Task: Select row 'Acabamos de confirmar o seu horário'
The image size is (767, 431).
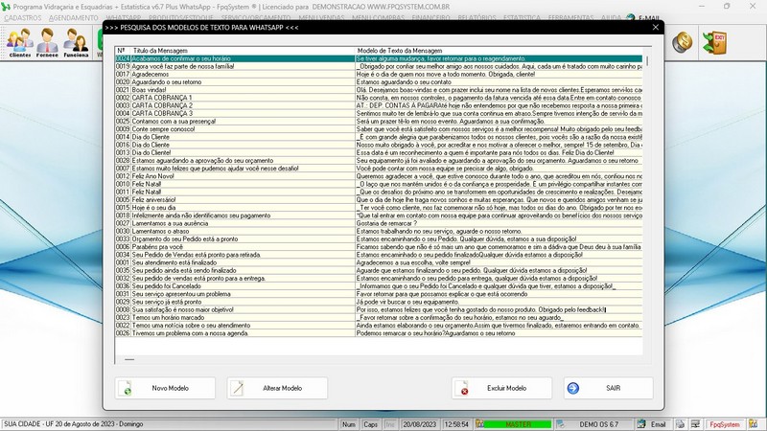Action: point(379,58)
